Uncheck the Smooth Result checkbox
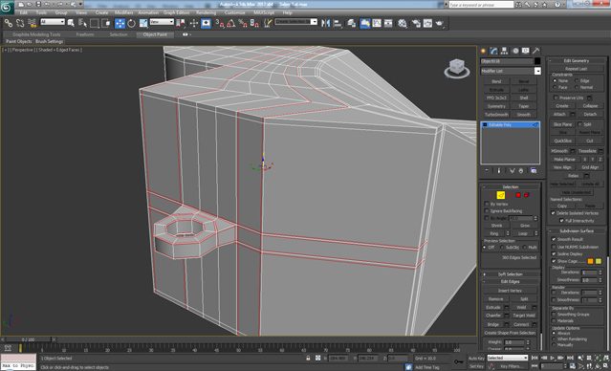Screen dimensions: 611x371 click(554, 239)
